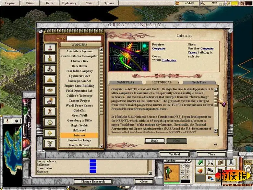Open the flask advances category
This screenshot has width=253, height=190.
[50, 48]
